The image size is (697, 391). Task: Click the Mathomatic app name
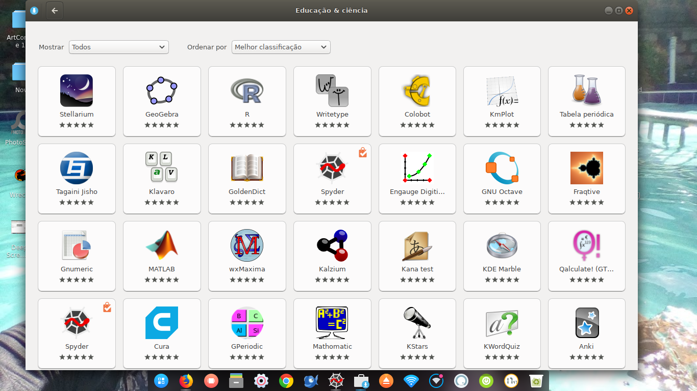[x=332, y=347]
